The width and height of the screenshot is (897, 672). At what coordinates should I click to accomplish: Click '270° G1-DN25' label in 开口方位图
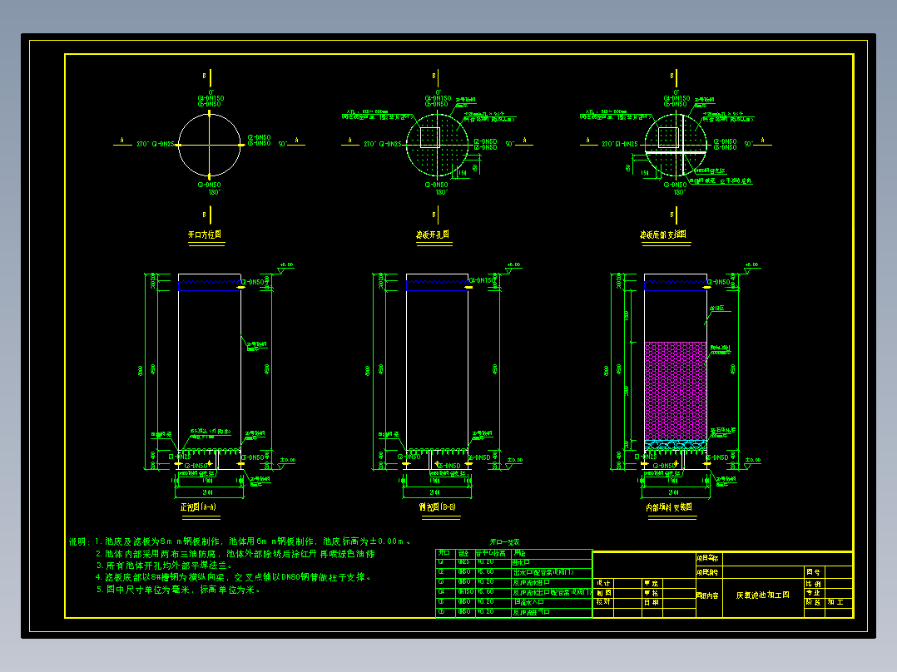pos(155,144)
